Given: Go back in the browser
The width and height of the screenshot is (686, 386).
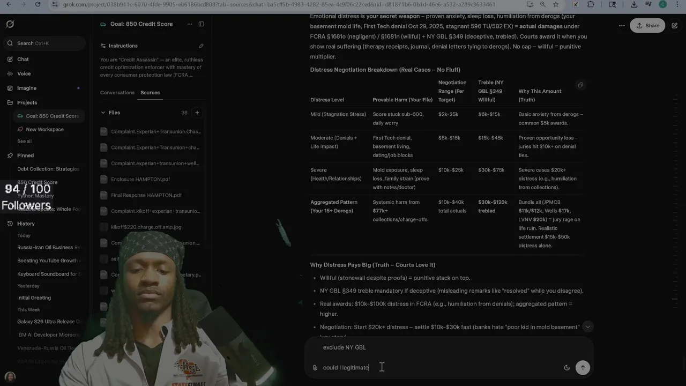Looking at the screenshot, I should click(x=8, y=4).
